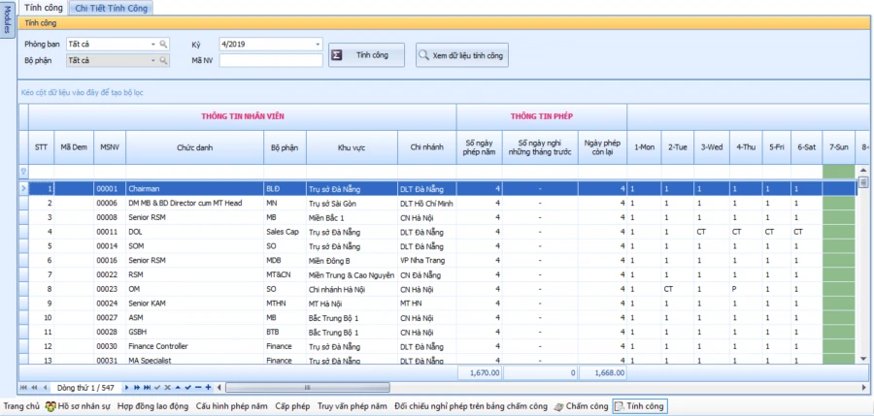Screen dimensions: 874x416
Task: Switch to Chi Tiết Tính Công tab
Action: coord(112,9)
